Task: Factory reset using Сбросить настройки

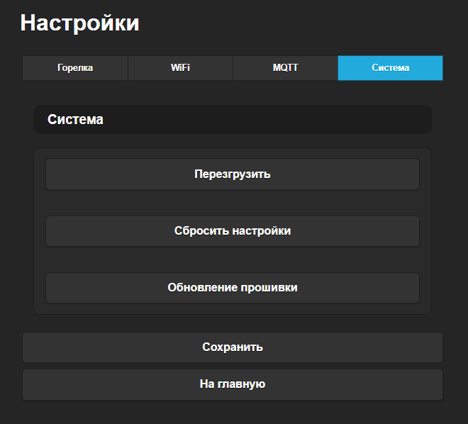Action: pos(233,231)
